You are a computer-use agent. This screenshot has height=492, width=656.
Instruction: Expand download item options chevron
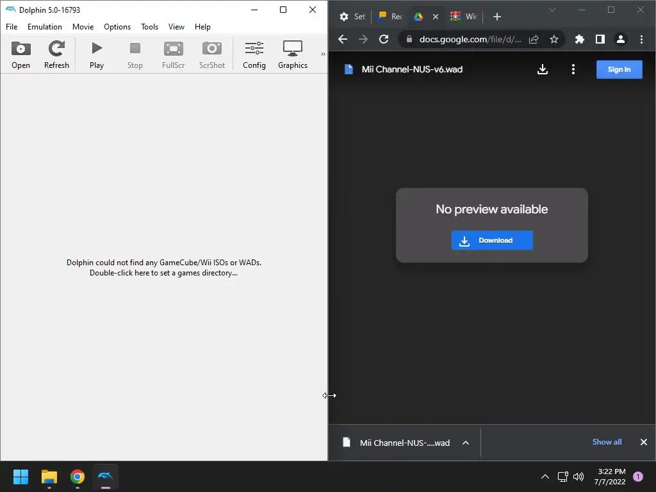466,443
